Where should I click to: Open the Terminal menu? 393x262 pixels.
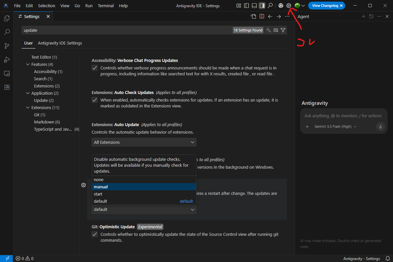[106, 6]
